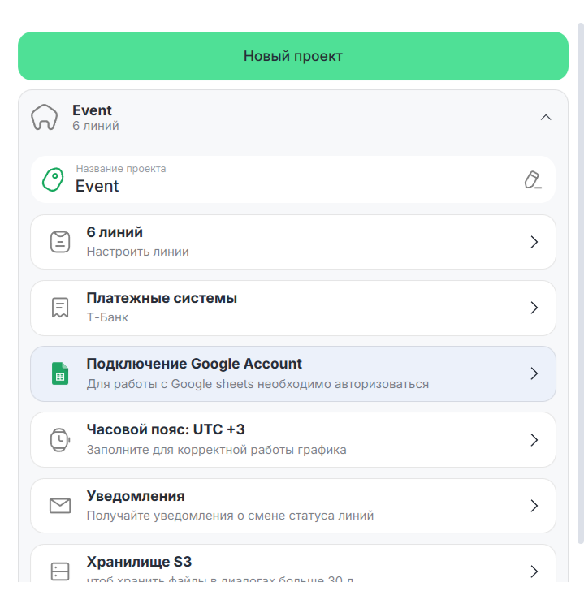This screenshot has width=584, height=604.
Task: Click the arrow on Платежные системы row
Action: tap(534, 308)
